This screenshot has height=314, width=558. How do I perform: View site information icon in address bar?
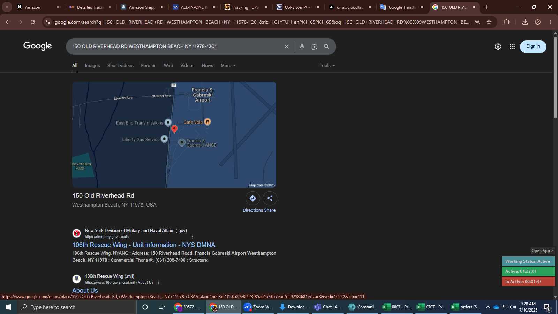click(x=48, y=22)
